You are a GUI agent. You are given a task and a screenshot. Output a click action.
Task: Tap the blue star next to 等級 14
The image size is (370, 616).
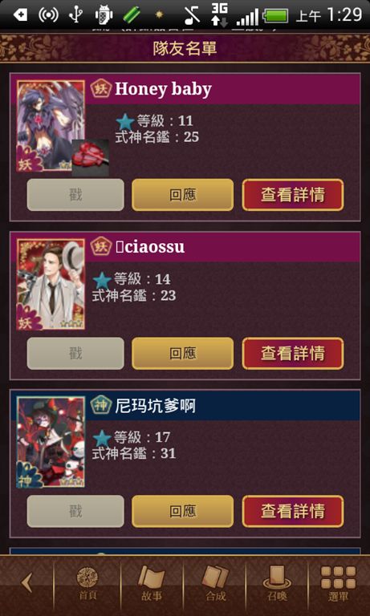(x=102, y=281)
